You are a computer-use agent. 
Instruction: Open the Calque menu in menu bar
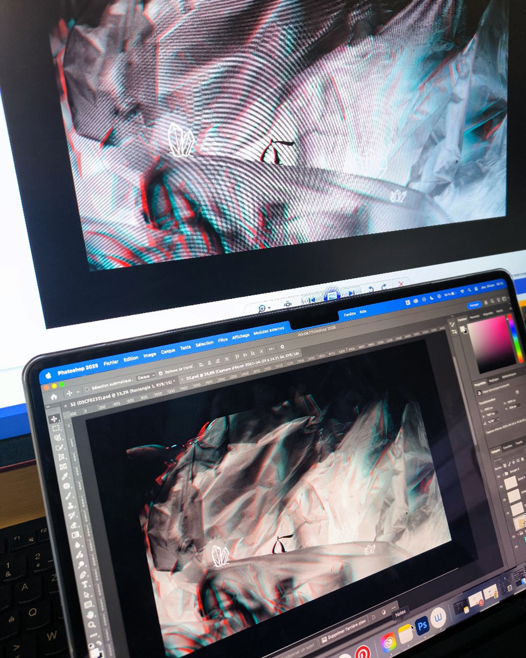168,351
